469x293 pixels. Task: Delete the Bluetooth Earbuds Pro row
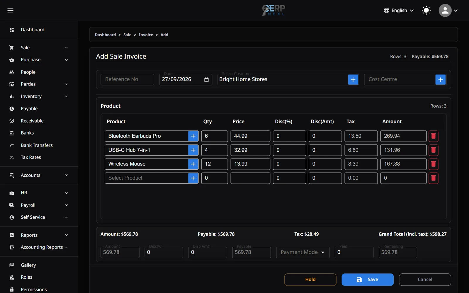[x=434, y=136]
